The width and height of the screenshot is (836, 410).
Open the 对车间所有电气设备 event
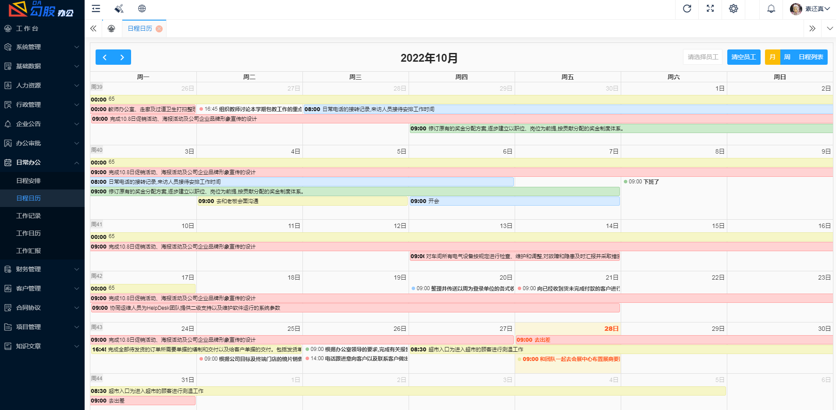(515, 256)
